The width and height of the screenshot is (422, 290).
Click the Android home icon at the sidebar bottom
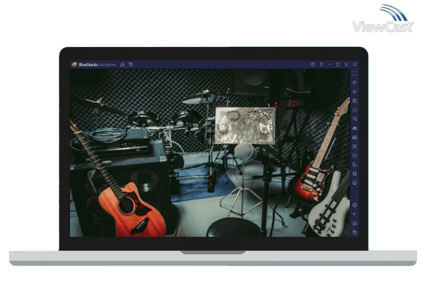(x=355, y=223)
